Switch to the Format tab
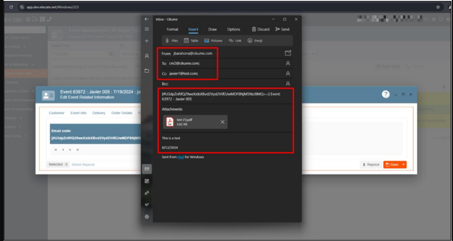The height and width of the screenshot is (241, 453). (x=172, y=29)
